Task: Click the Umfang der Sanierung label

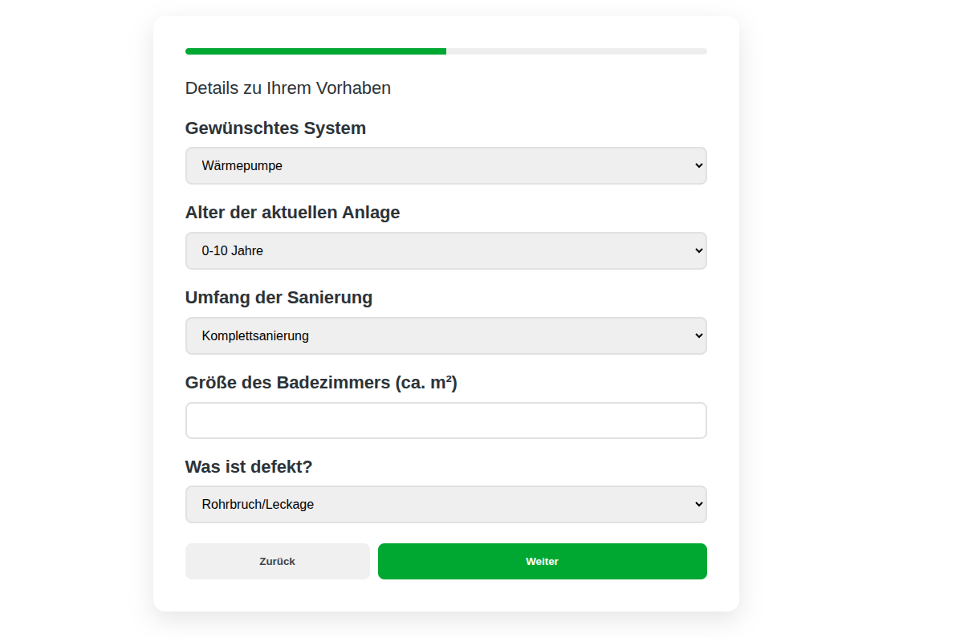Action: pos(279,298)
